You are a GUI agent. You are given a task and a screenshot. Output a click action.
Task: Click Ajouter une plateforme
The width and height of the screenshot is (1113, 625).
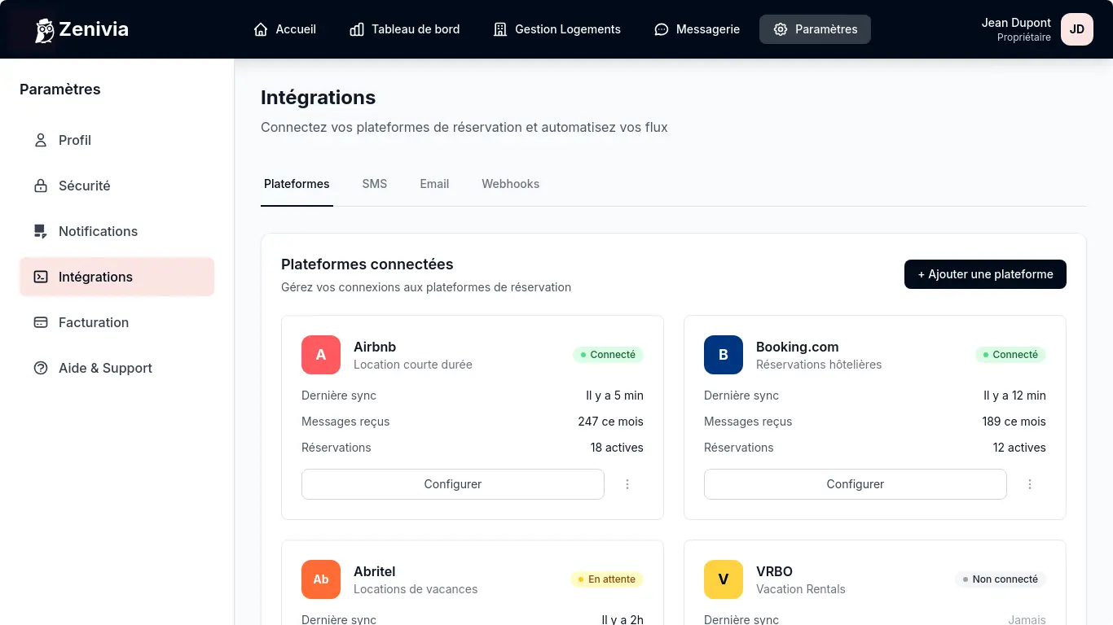click(x=985, y=274)
